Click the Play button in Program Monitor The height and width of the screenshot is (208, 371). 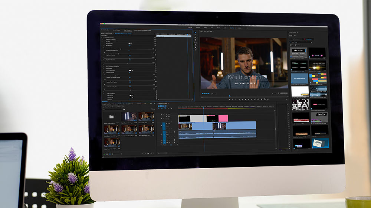coord(245,99)
